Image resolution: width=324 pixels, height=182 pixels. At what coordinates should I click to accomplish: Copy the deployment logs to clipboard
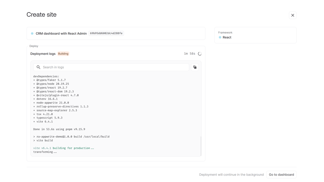click(195, 67)
